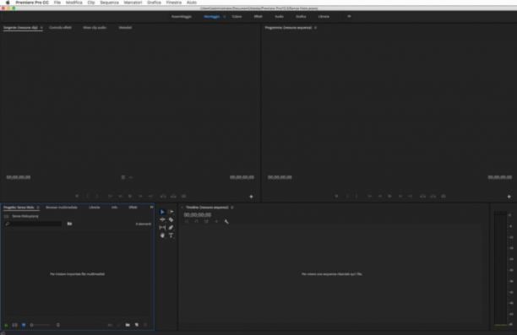Open the Metadati tab

coord(125,28)
